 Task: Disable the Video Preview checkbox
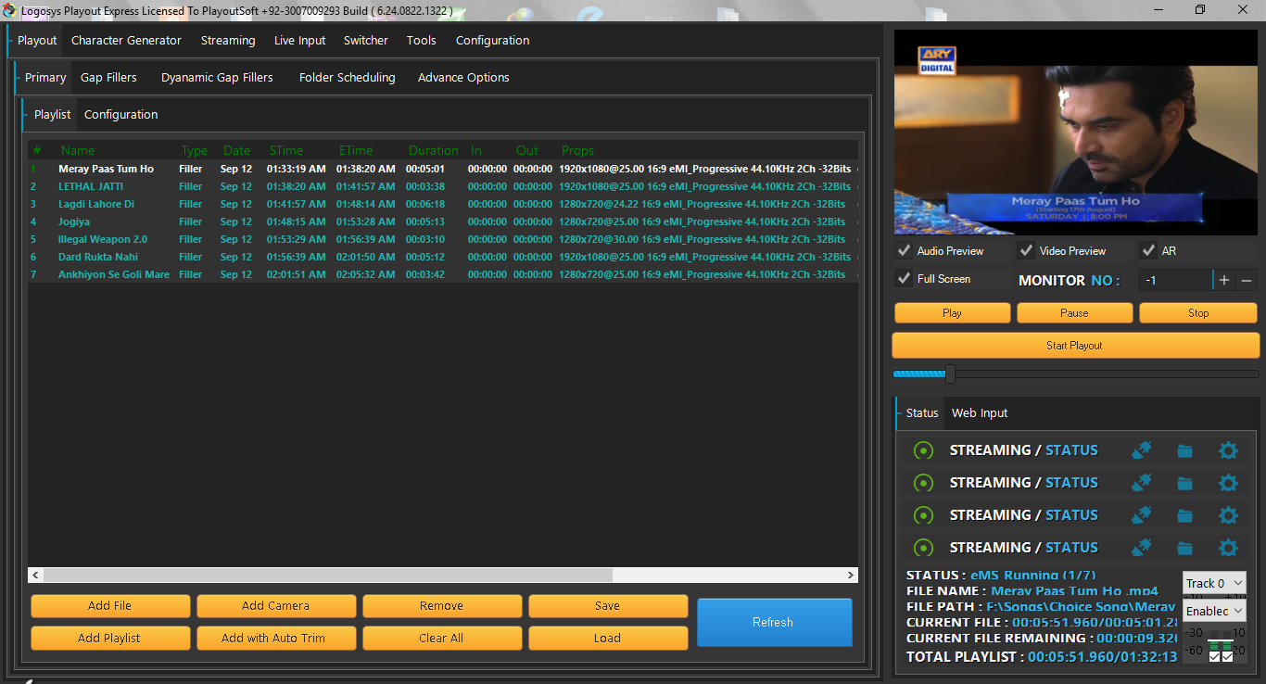click(1026, 251)
